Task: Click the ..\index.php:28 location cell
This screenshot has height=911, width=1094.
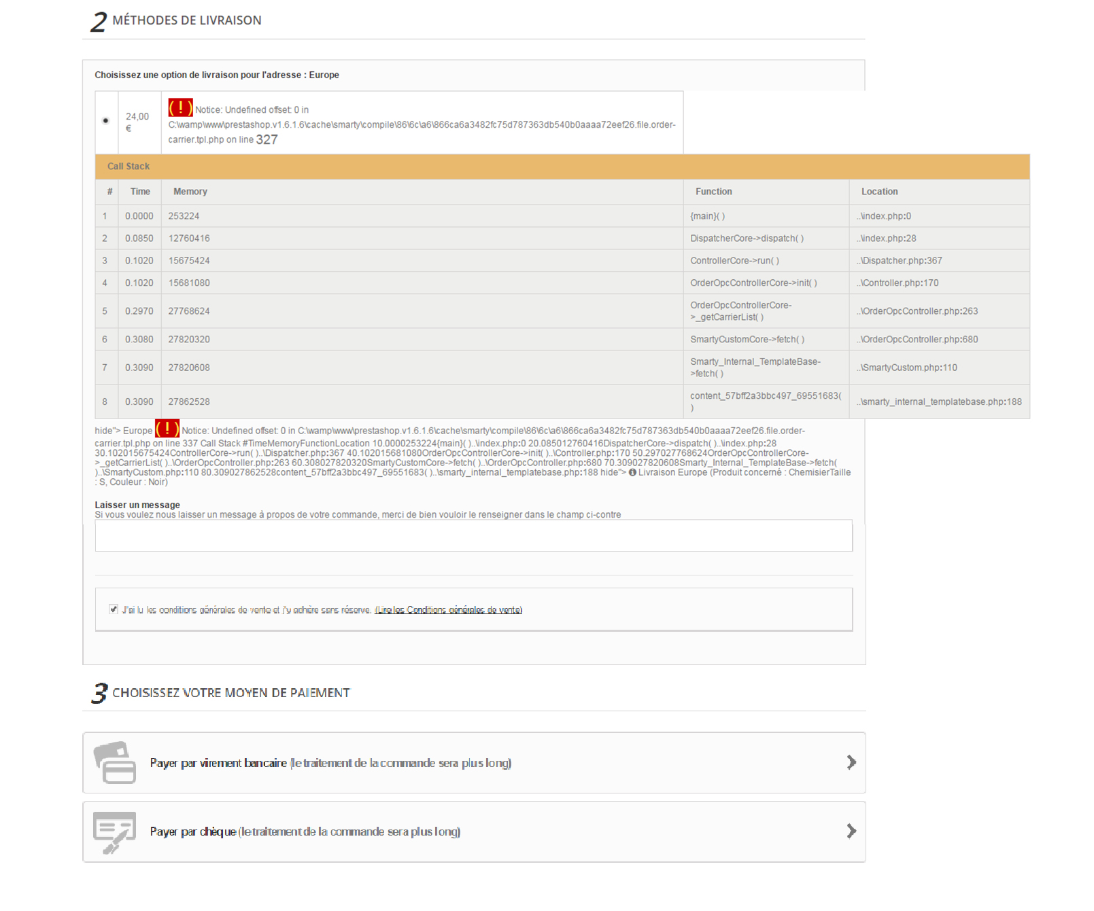Action: pos(940,238)
